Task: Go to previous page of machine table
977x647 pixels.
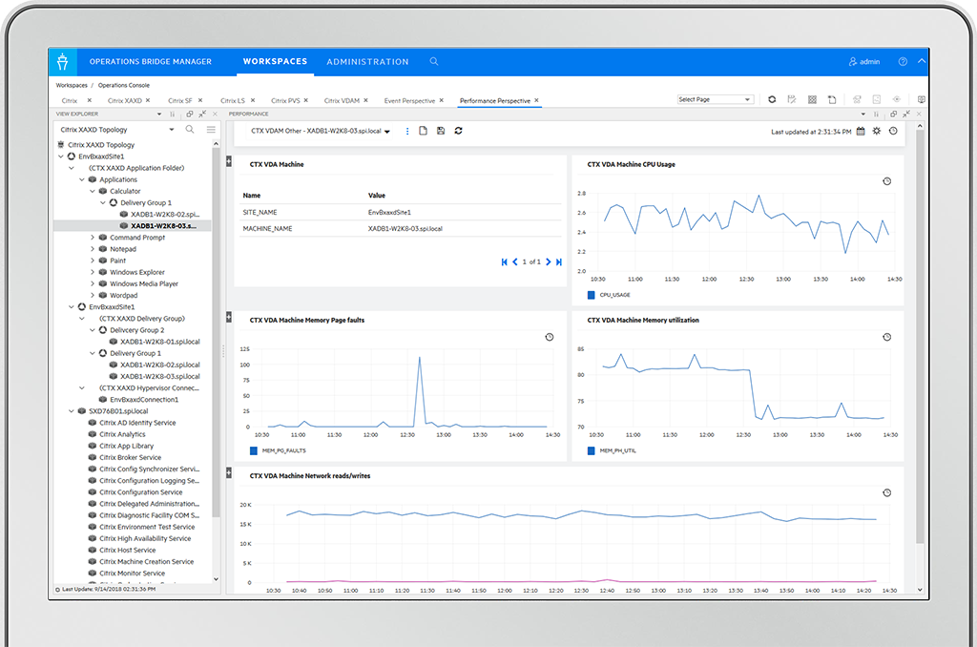Action: coord(514,262)
